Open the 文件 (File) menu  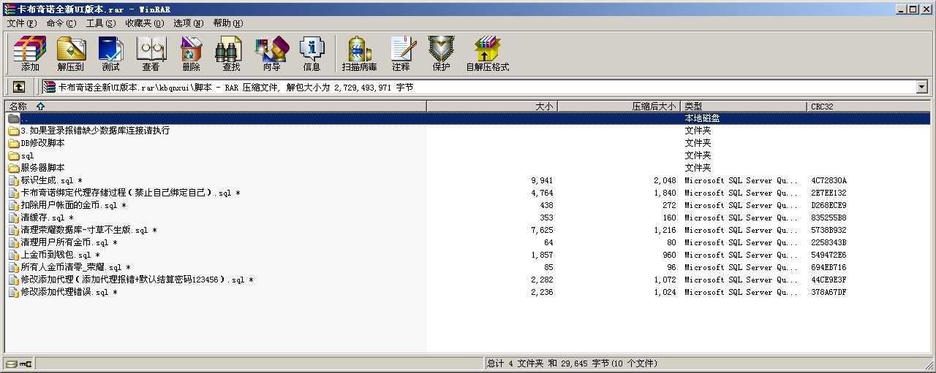pos(21,23)
